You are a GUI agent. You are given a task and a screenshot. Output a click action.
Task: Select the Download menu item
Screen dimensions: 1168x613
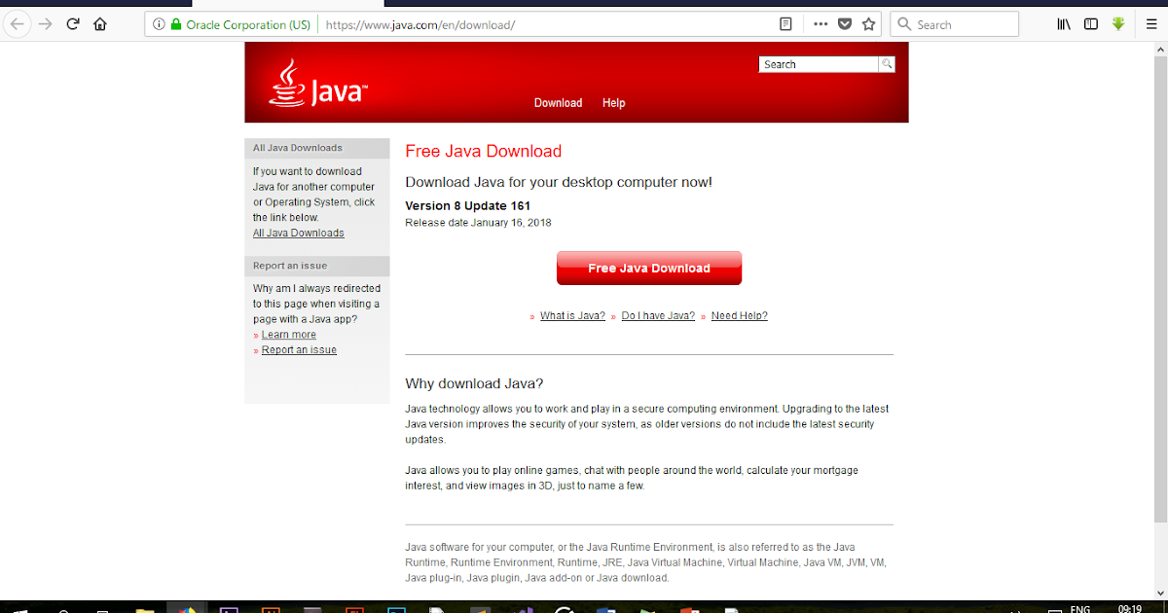558,102
